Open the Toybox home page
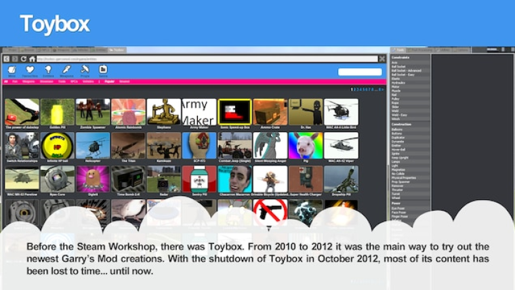The width and height of the screenshot is (515, 290). pos(32,59)
